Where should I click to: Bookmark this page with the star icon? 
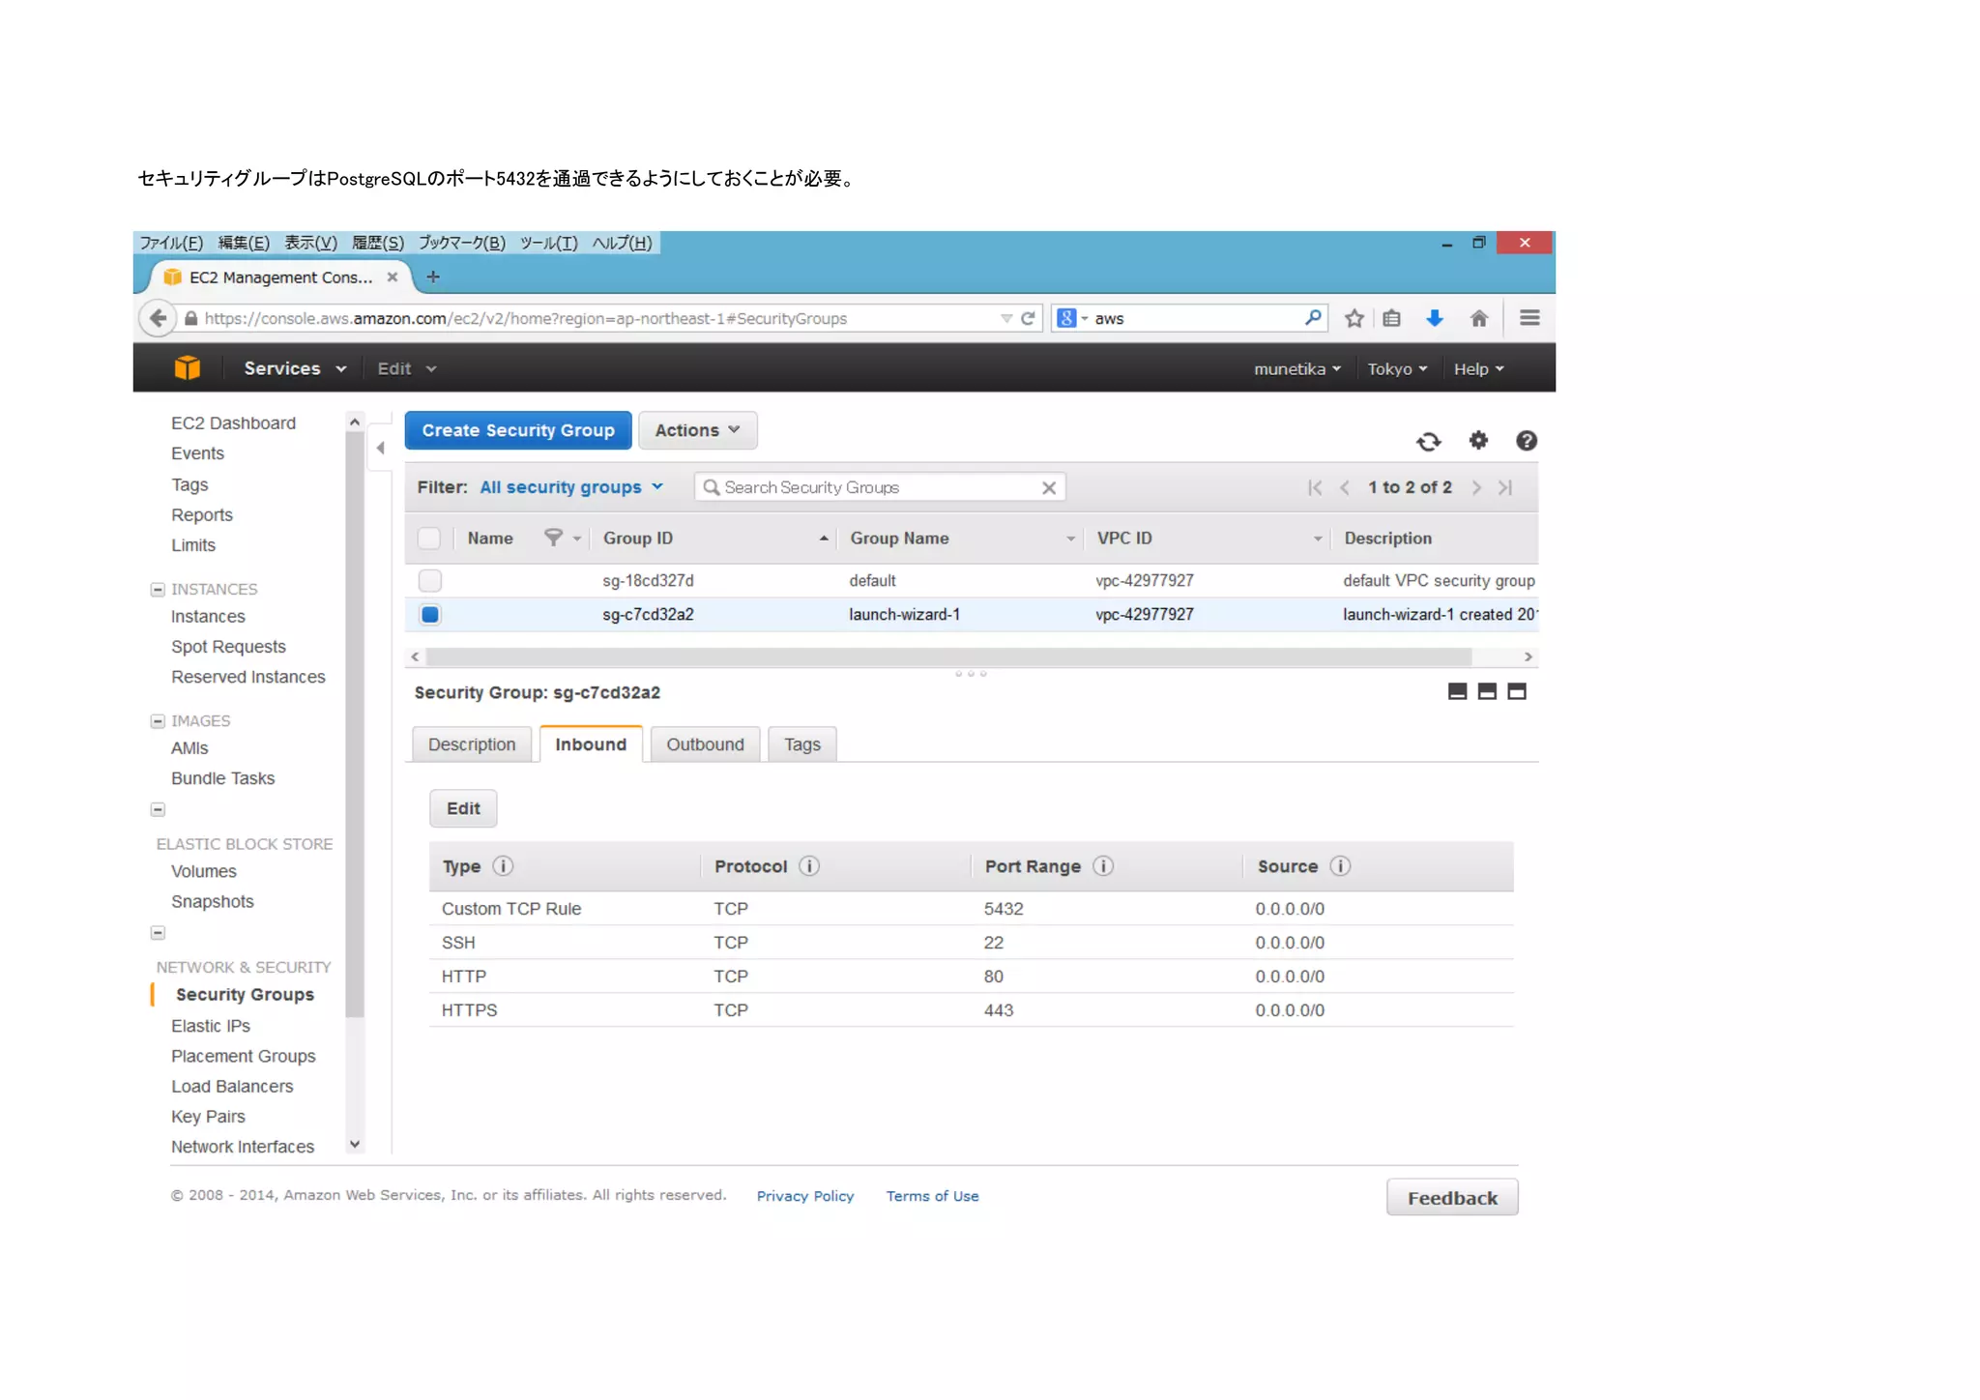click(1354, 318)
